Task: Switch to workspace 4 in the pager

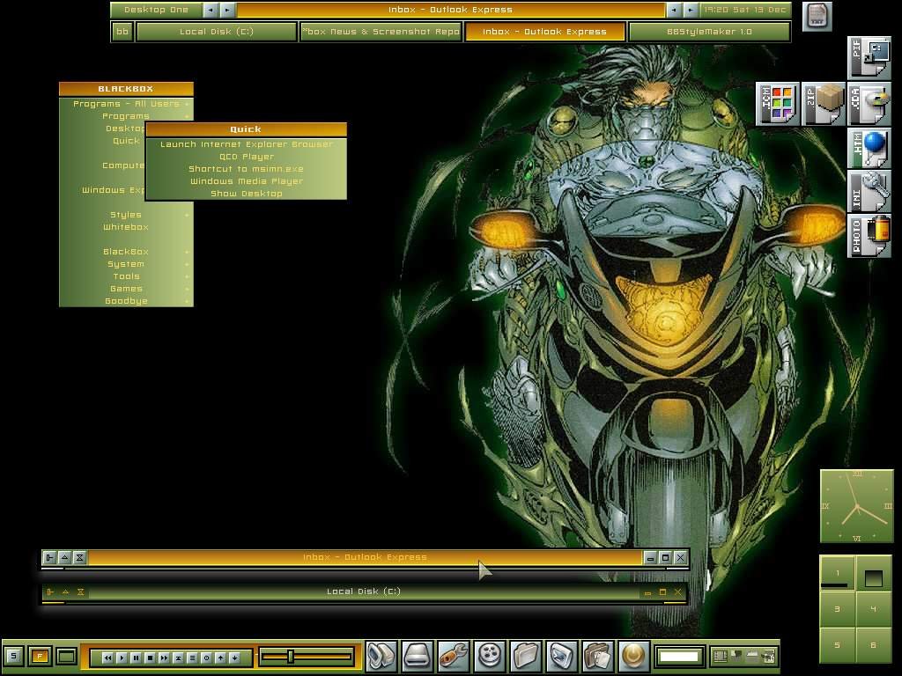Action: tap(873, 609)
